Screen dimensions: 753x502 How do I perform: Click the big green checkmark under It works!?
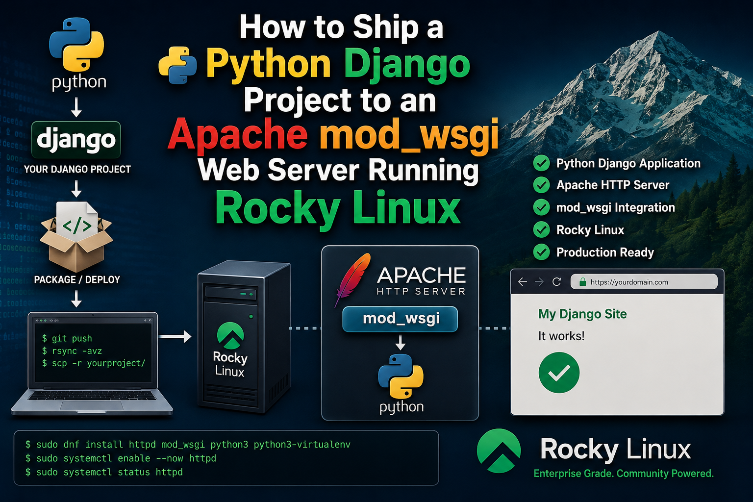pyautogui.click(x=559, y=373)
